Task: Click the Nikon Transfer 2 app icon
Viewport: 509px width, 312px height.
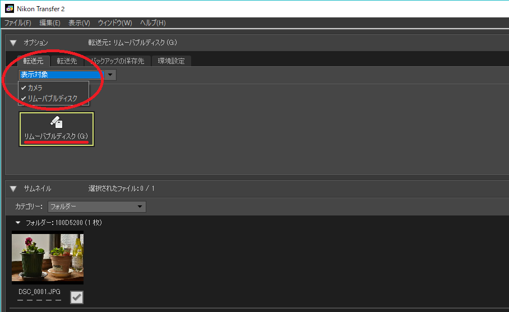Action: tap(10, 9)
